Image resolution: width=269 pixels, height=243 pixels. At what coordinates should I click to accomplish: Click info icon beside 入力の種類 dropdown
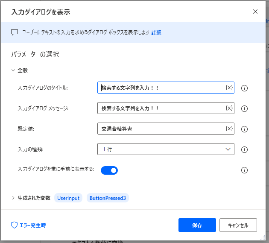pyautogui.click(x=245, y=150)
